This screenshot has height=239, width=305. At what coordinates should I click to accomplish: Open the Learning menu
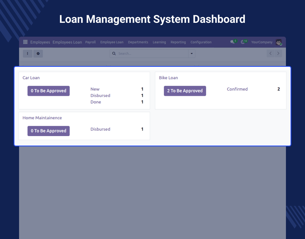point(159,42)
